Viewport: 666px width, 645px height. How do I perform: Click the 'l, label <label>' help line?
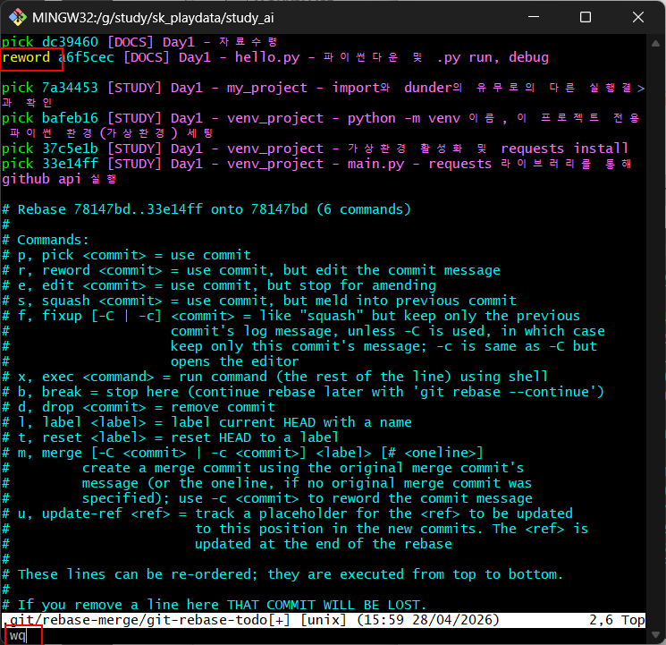pos(207,422)
